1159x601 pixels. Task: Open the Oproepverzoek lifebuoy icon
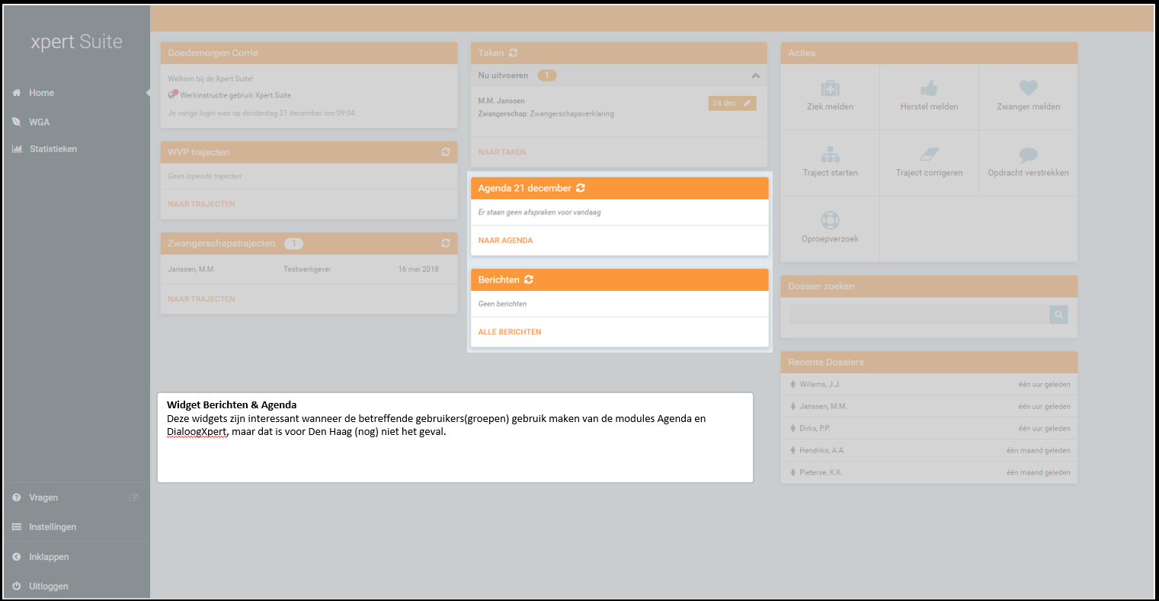point(830,221)
